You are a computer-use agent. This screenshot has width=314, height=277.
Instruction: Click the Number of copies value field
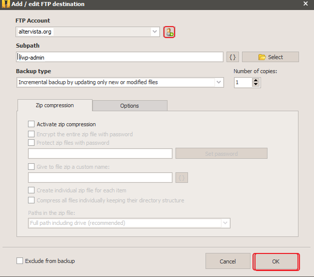243,83
